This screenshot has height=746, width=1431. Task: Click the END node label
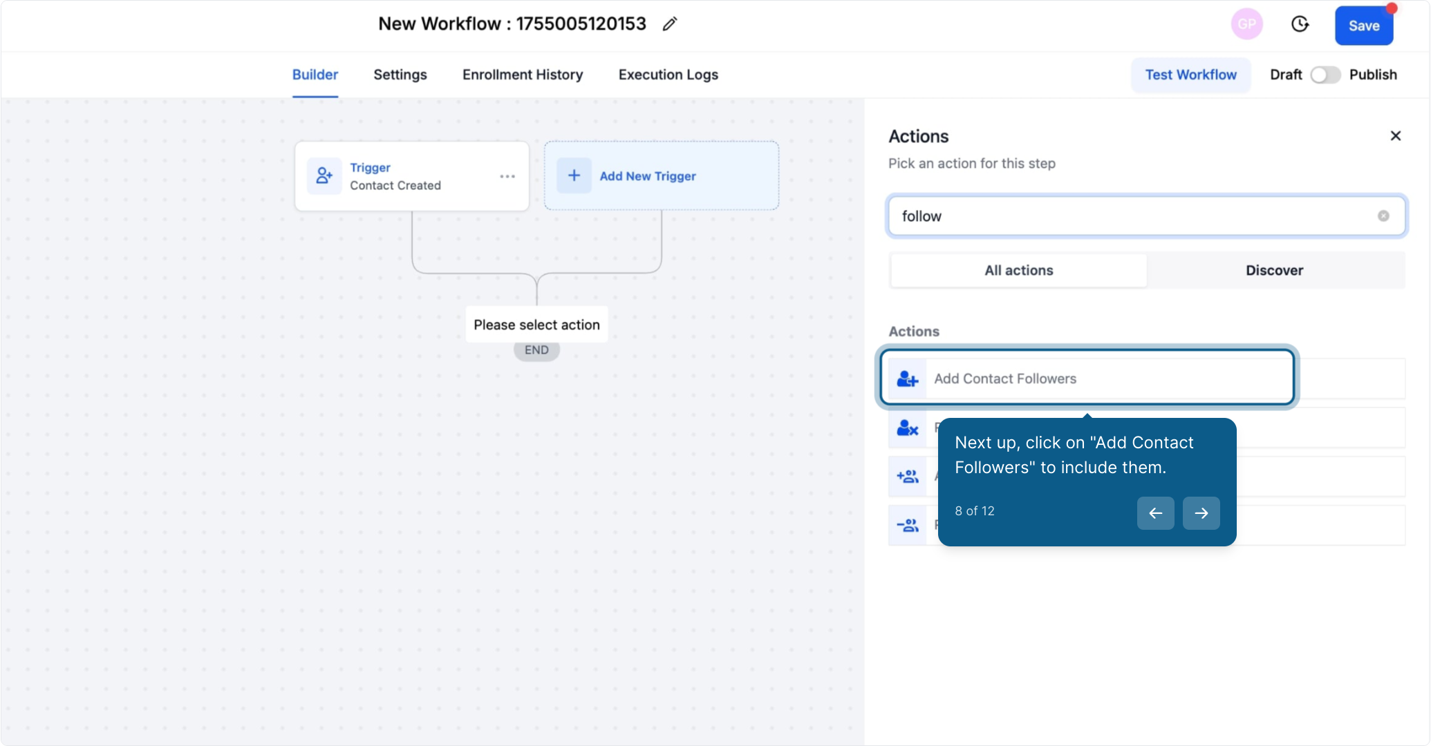[x=536, y=350]
